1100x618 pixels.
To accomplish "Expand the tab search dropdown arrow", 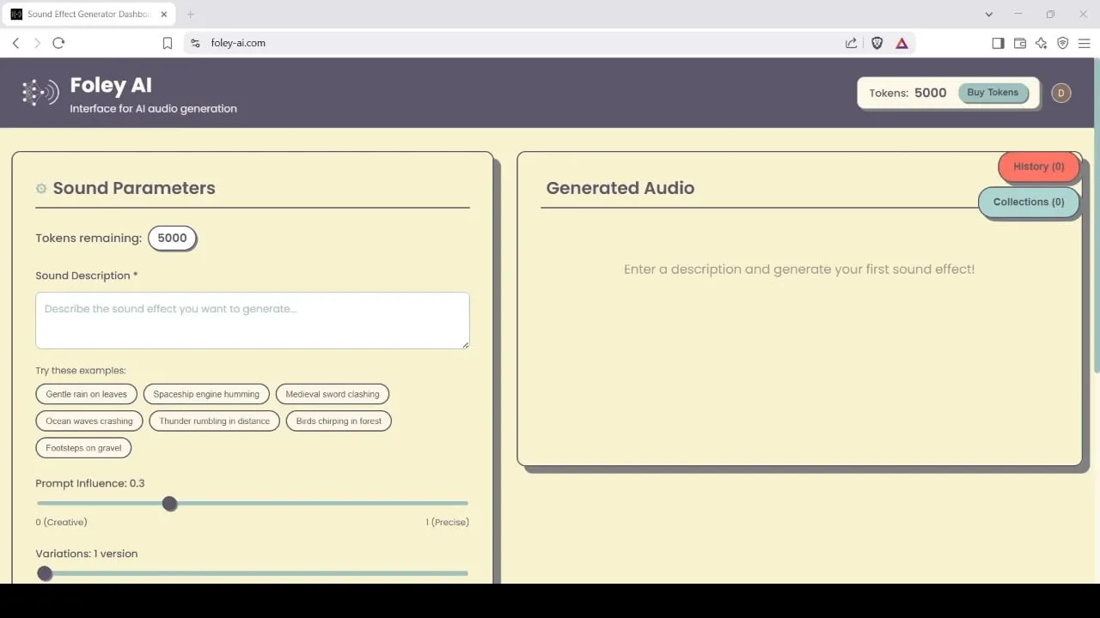I will pos(989,14).
